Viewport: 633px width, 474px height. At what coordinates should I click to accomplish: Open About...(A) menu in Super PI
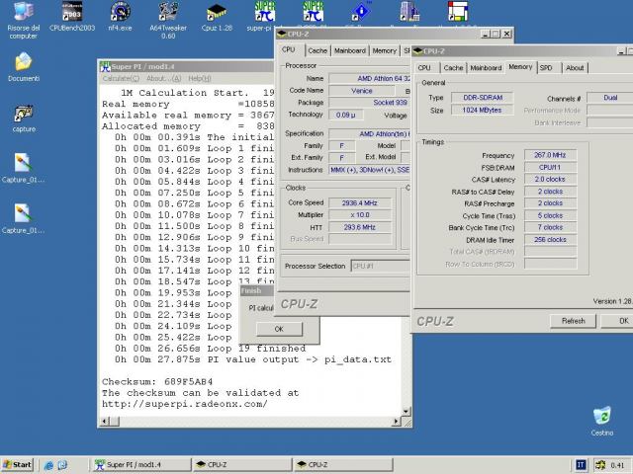pos(163,79)
